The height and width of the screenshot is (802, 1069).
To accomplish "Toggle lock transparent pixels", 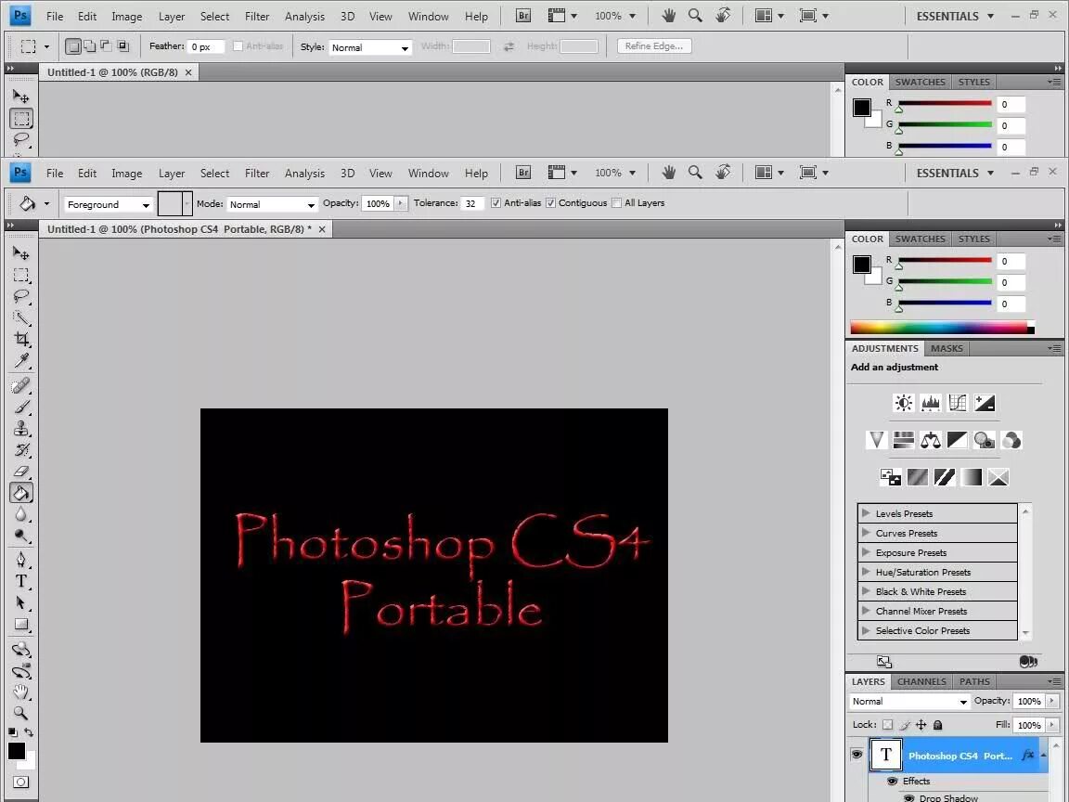I will [888, 725].
